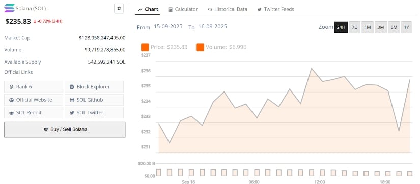Open the SOL Github link
Viewport: 420px width, 184px height.
[x=94, y=100]
